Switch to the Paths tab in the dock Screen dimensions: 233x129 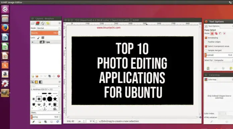click(43, 23)
